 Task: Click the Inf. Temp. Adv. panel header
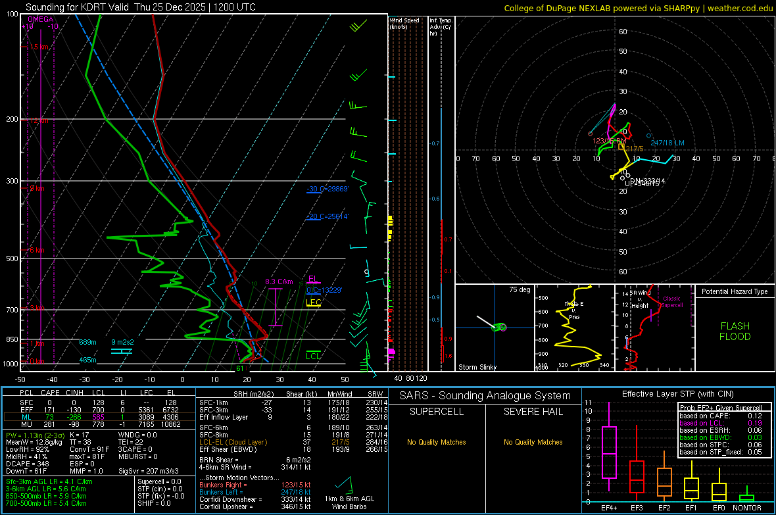coord(441,27)
